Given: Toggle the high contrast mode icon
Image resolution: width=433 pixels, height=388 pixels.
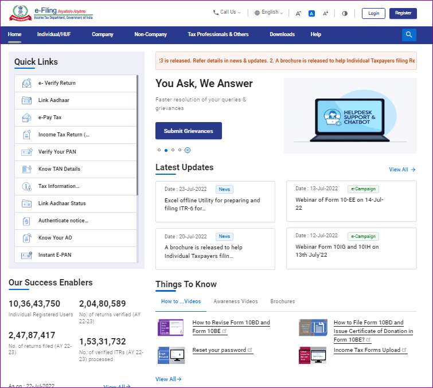Looking at the screenshot, I should tap(345, 13).
